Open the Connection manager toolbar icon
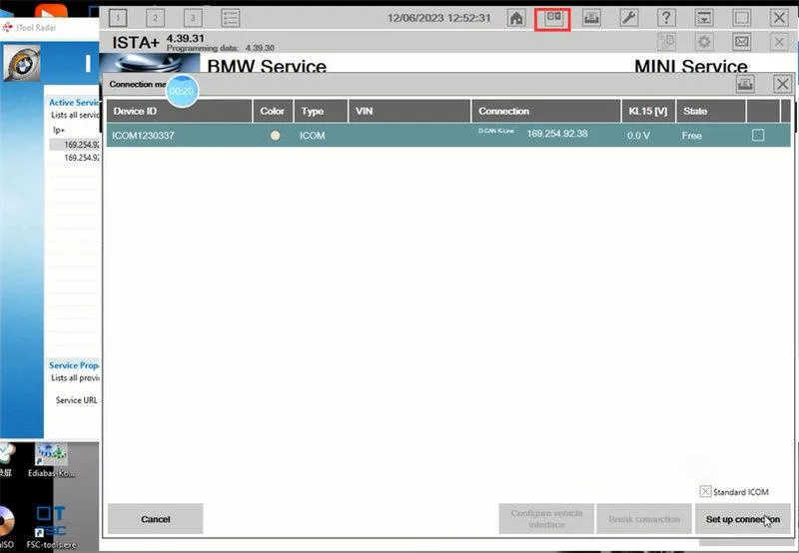The image size is (799, 553). tap(553, 19)
